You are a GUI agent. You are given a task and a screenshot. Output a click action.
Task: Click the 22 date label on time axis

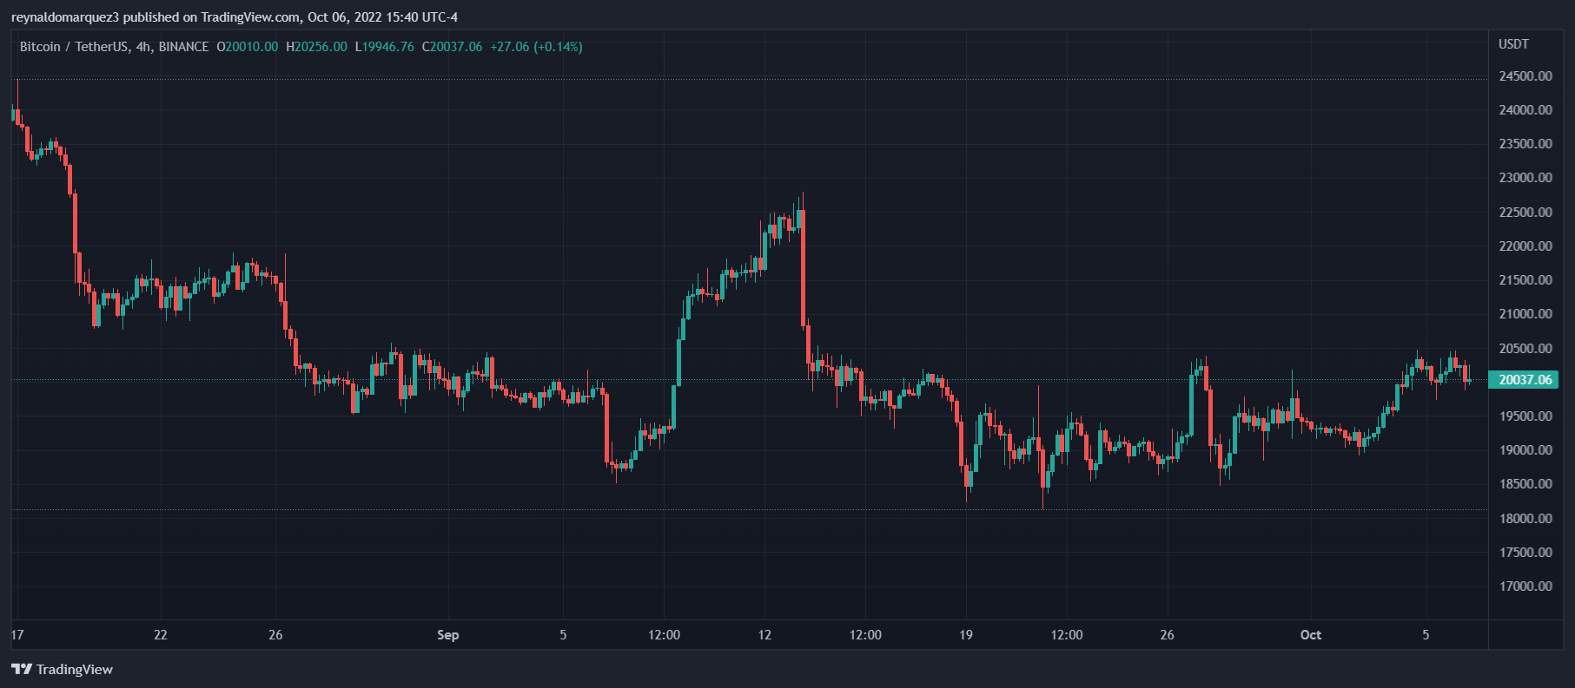coord(161,635)
